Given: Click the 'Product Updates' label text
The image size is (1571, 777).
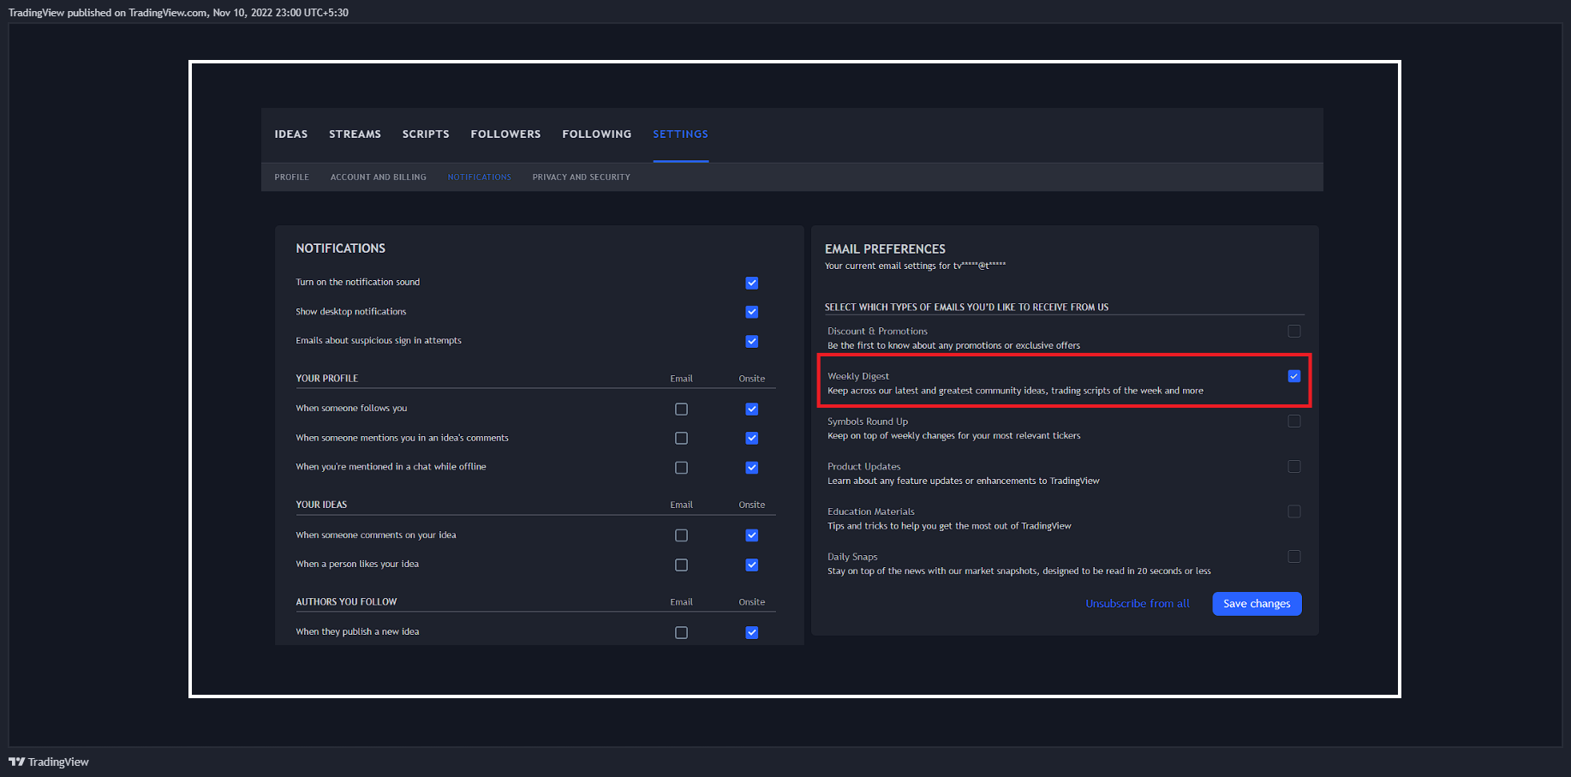Looking at the screenshot, I should 863,467.
